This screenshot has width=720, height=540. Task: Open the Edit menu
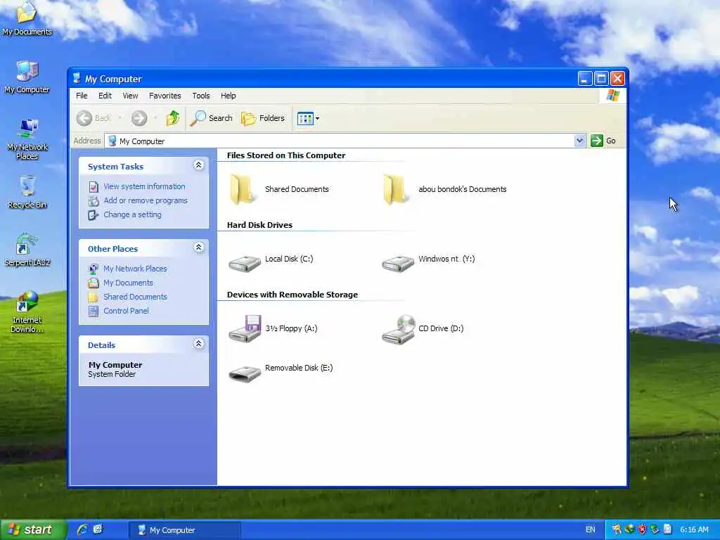pos(105,96)
